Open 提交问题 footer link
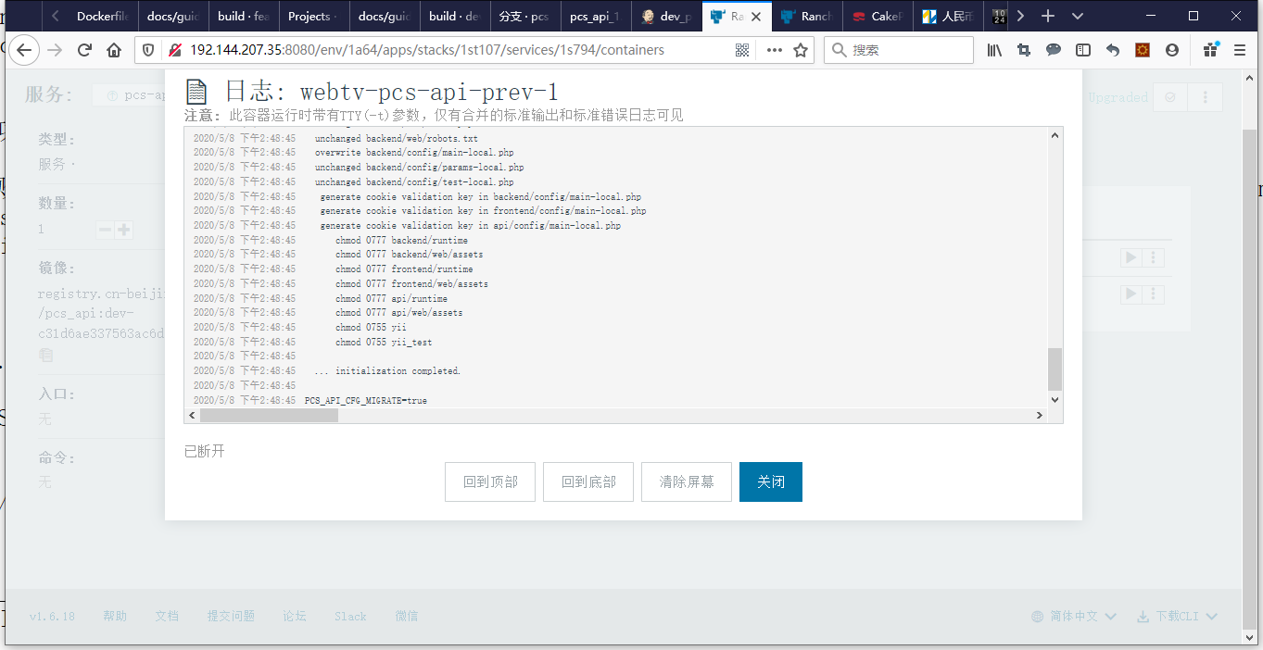Image resolution: width=1263 pixels, height=650 pixels. click(x=231, y=616)
